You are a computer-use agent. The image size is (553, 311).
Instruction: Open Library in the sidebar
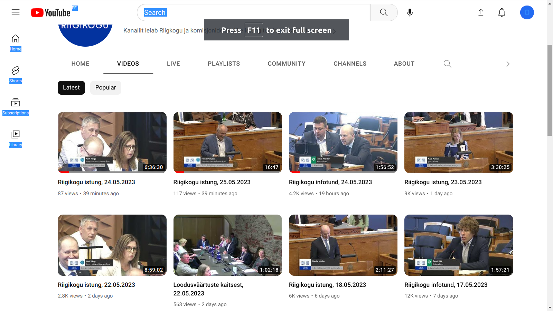(16, 139)
